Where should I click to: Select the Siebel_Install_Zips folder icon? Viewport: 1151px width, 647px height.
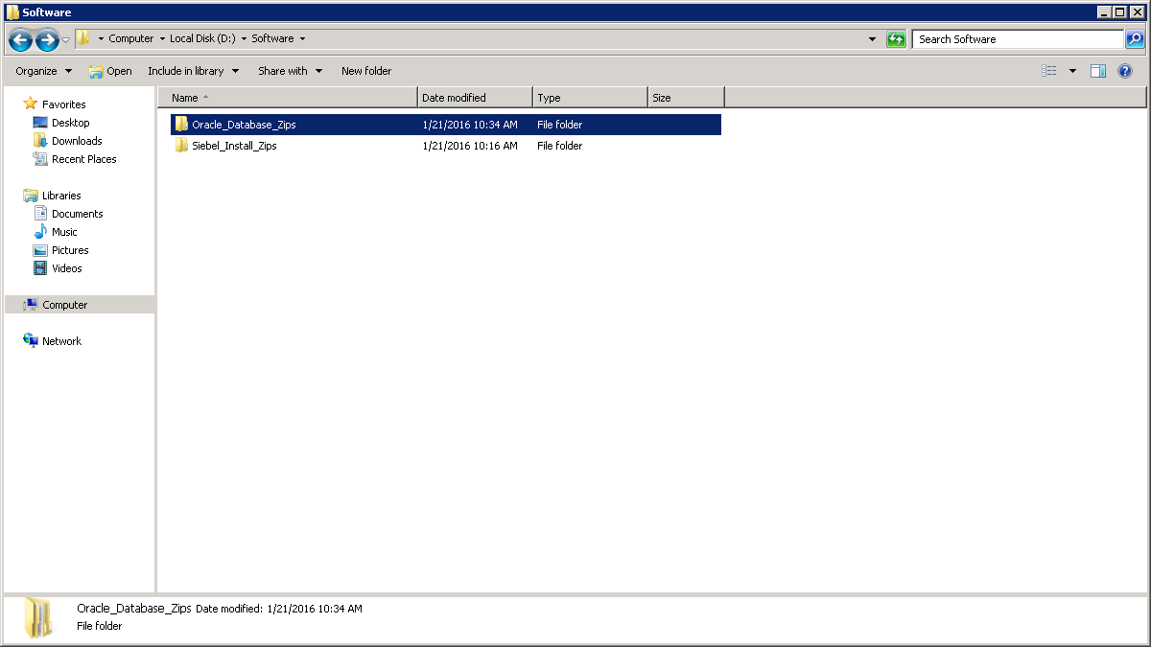pyautogui.click(x=181, y=146)
